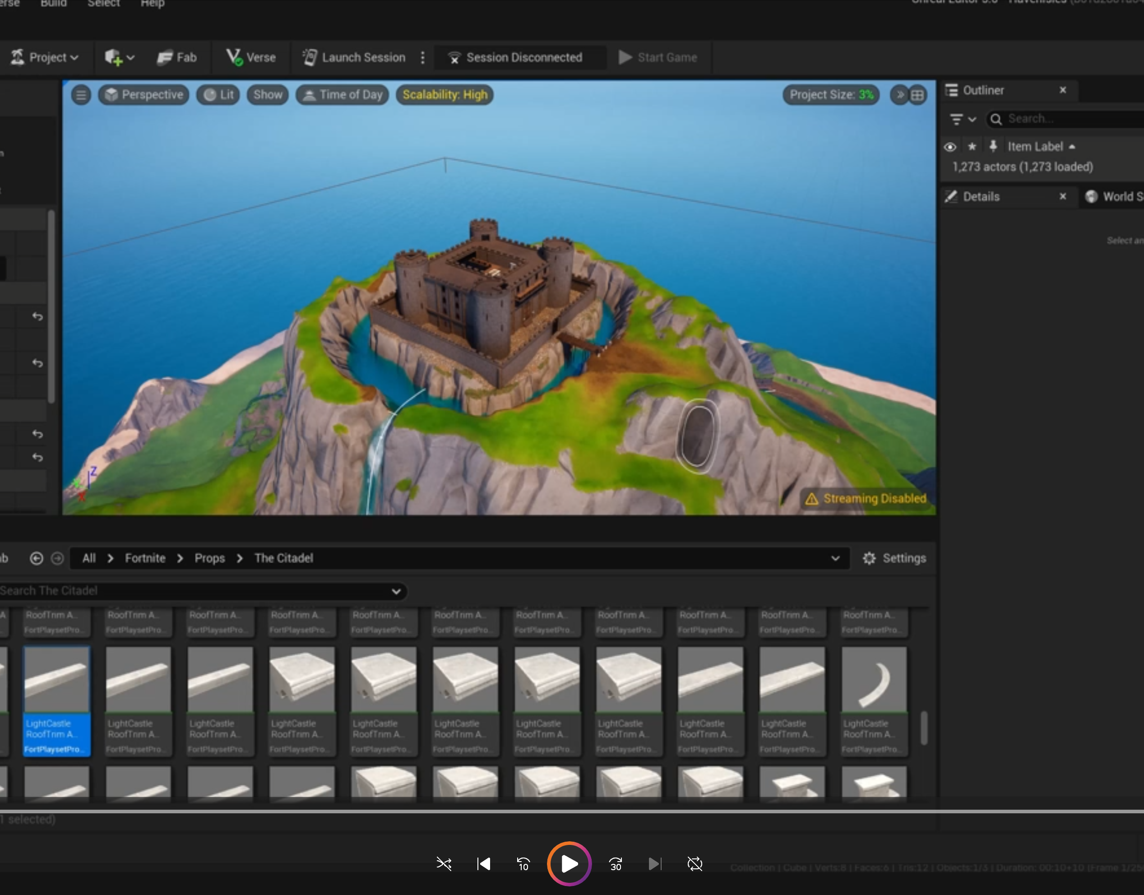The image size is (1144, 895).
Task: Open the three-dot session options menu
Action: pyautogui.click(x=423, y=58)
